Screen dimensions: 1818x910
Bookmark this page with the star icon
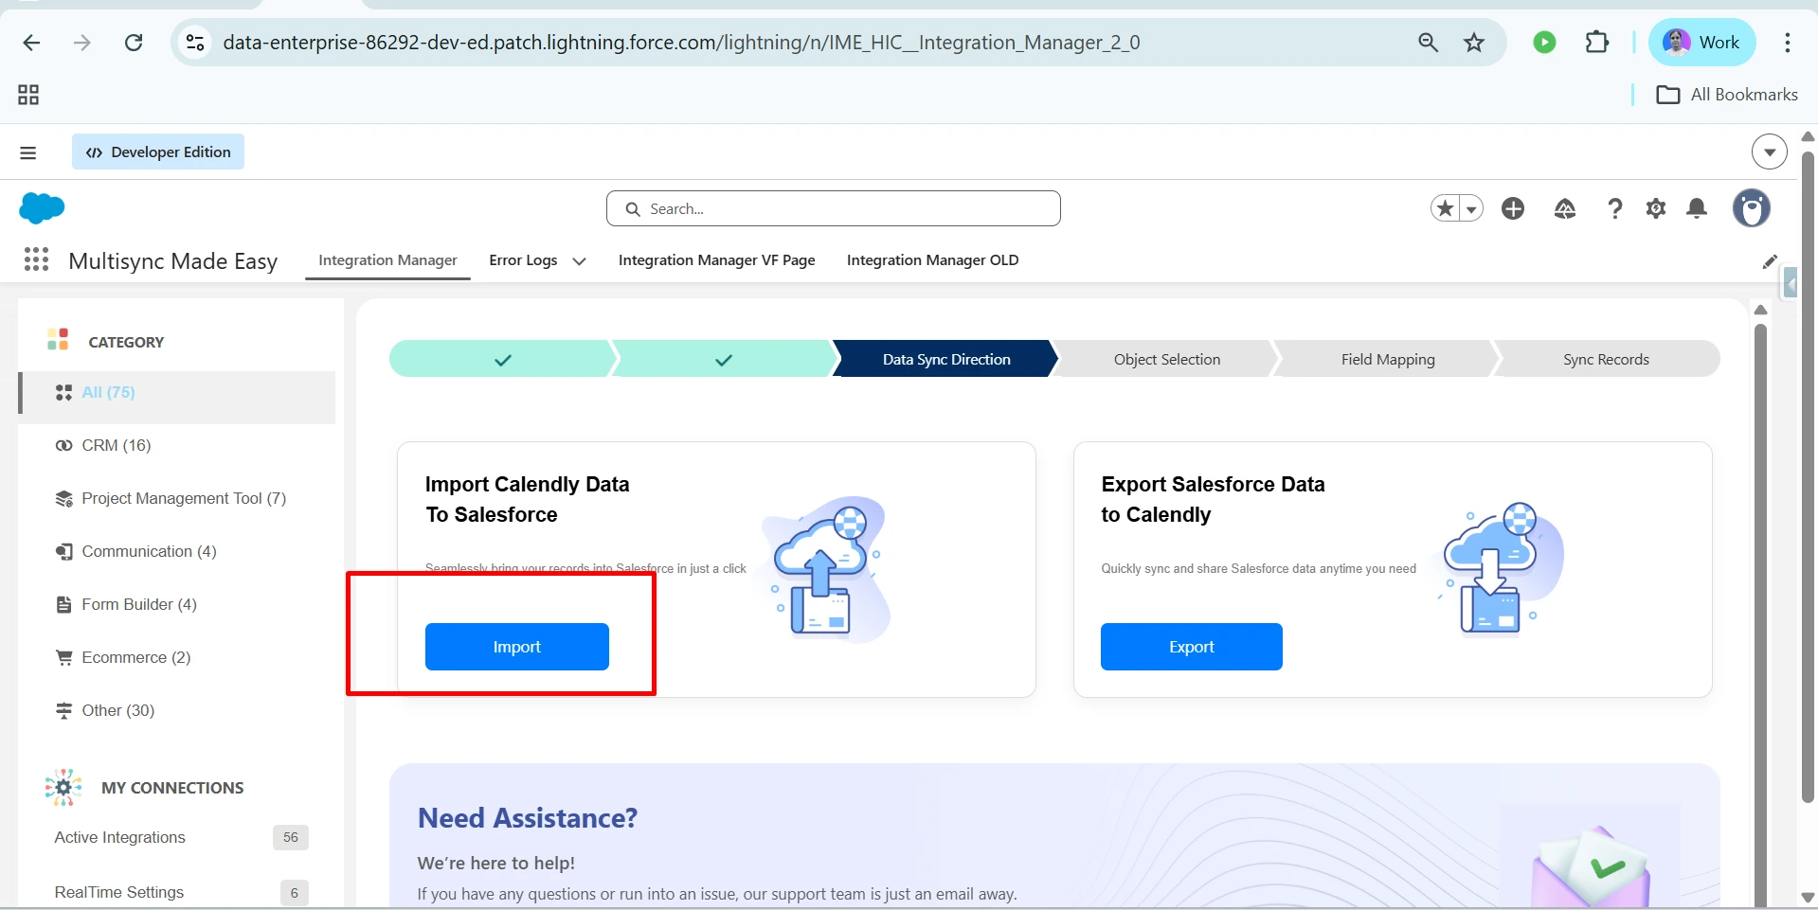click(x=1474, y=43)
